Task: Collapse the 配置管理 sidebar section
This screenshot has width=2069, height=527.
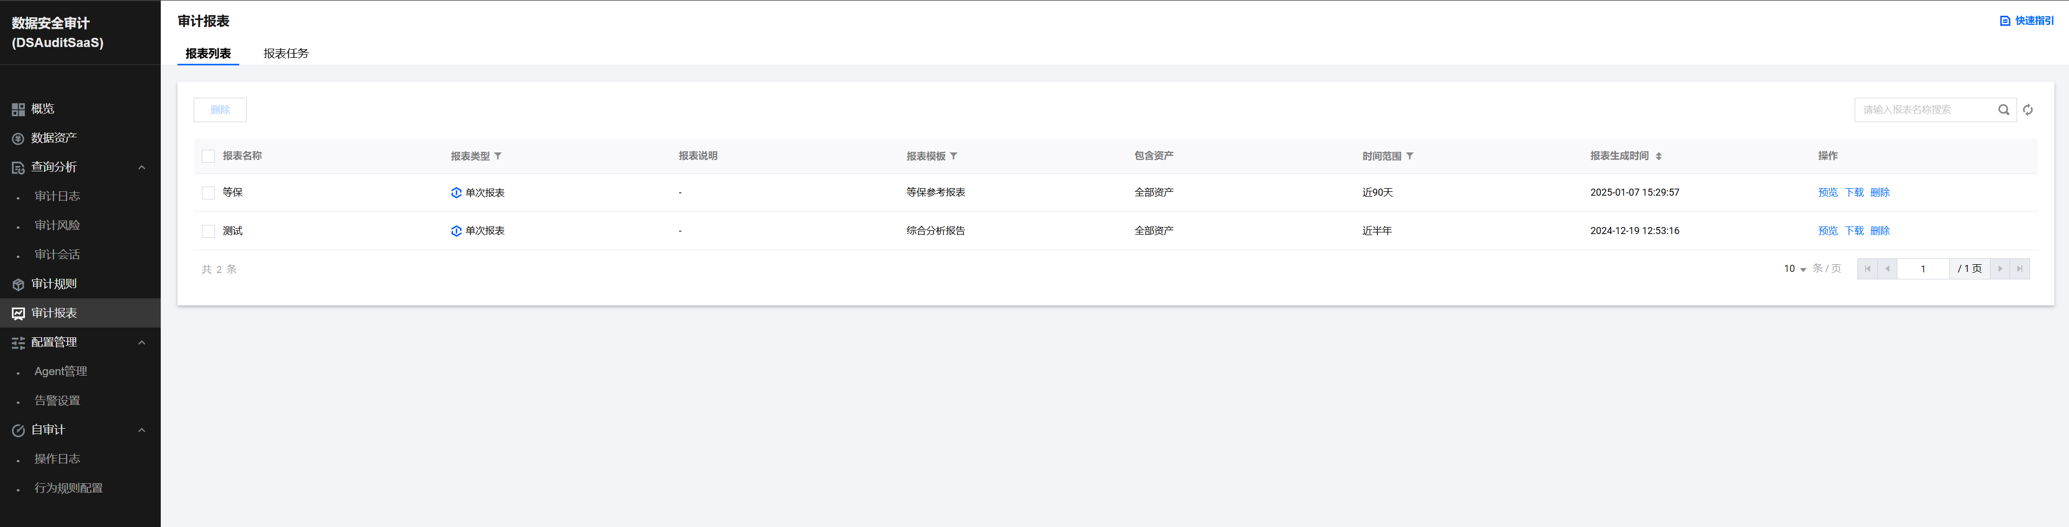Action: point(141,343)
